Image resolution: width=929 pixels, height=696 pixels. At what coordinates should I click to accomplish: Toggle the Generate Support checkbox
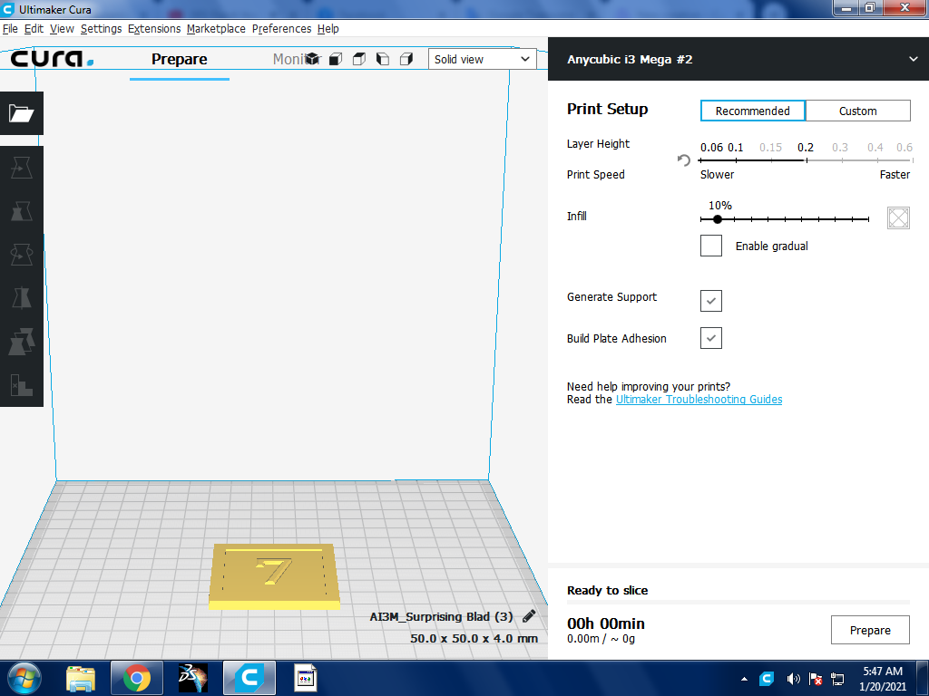[711, 301]
